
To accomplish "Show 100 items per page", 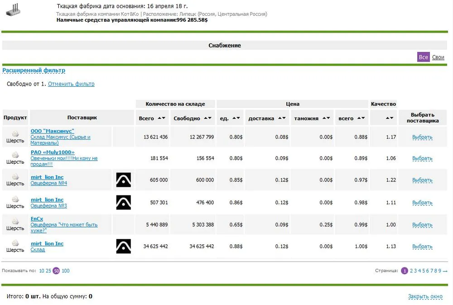I will (66, 271).
